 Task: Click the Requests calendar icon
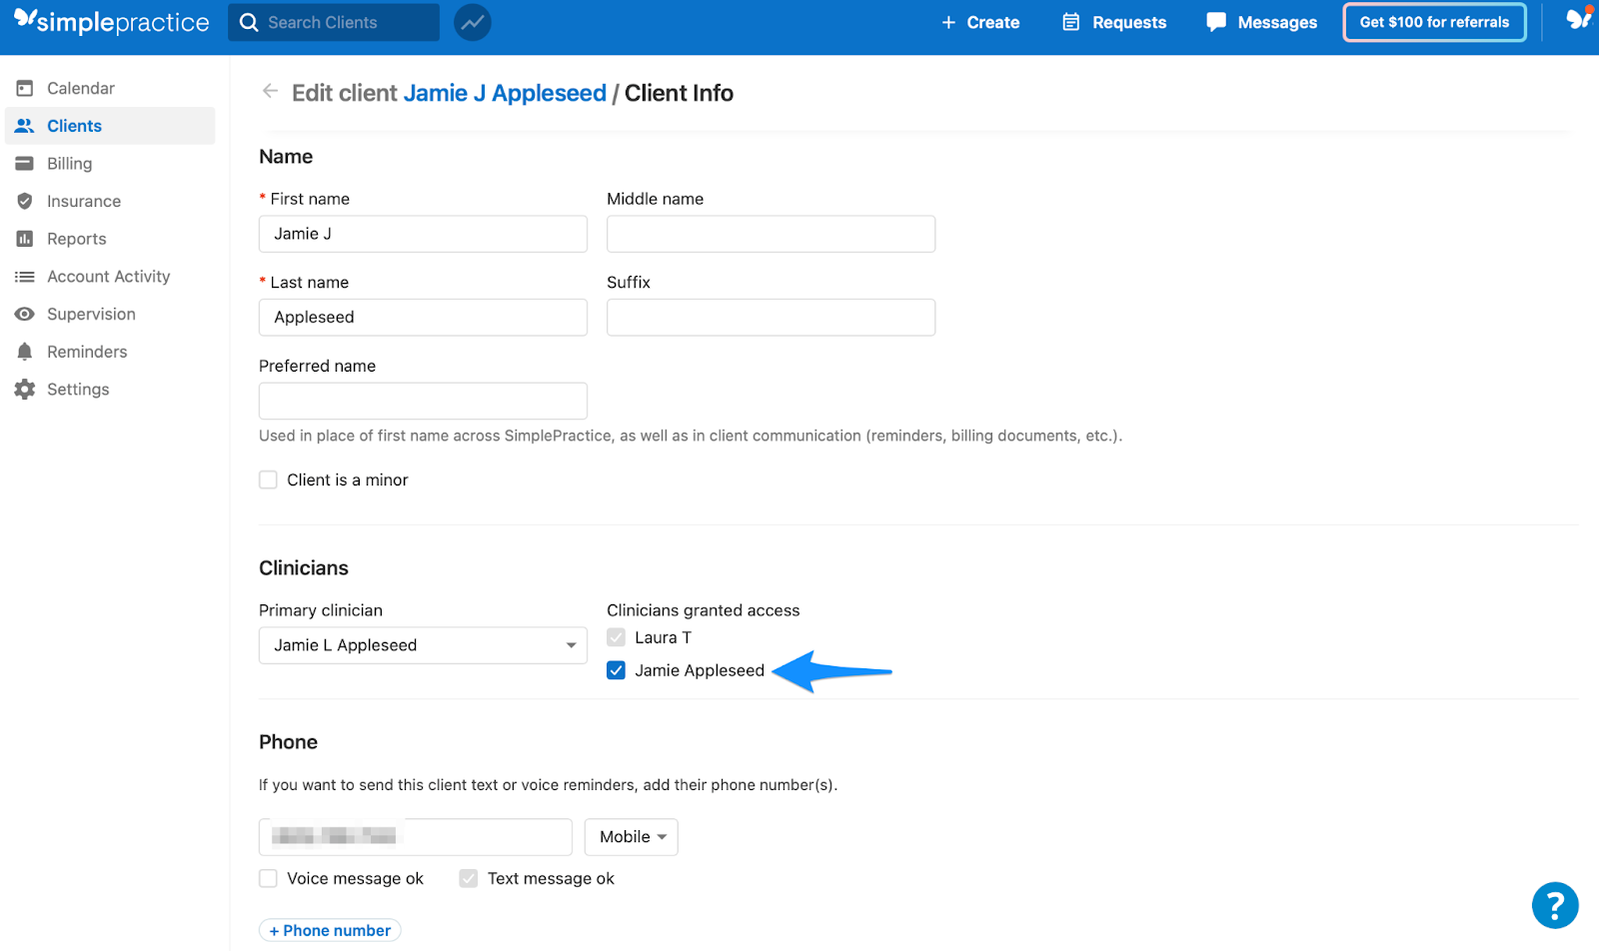(1070, 22)
